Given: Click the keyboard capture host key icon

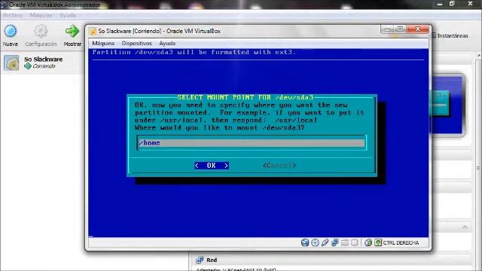Looking at the screenshot, I should click(378, 242).
